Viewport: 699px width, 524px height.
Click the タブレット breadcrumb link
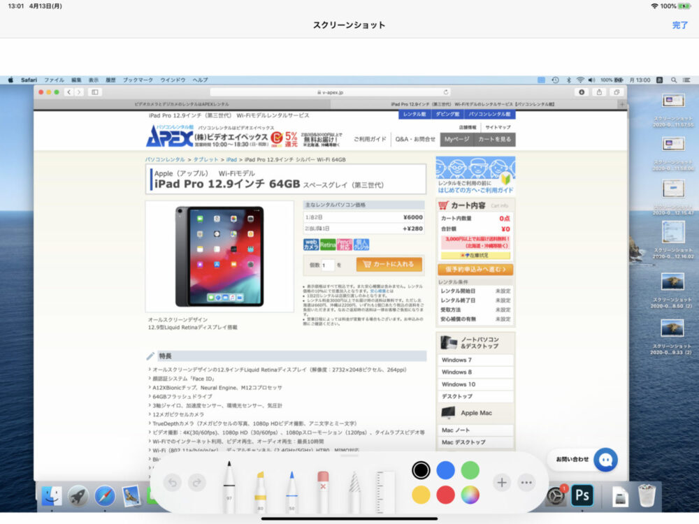(x=206, y=159)
